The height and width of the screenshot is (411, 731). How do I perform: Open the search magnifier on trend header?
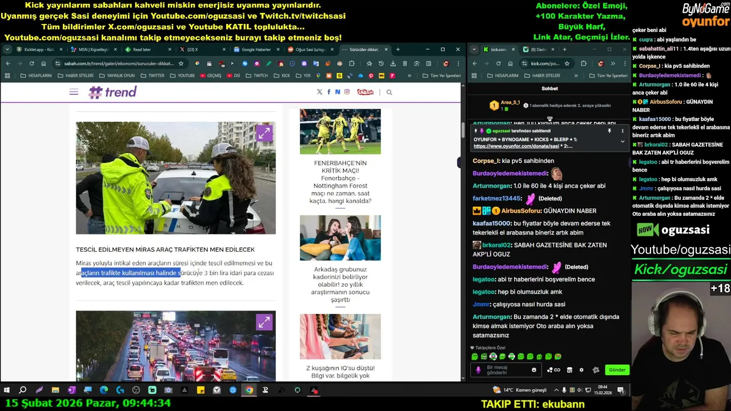click(389, 92)
